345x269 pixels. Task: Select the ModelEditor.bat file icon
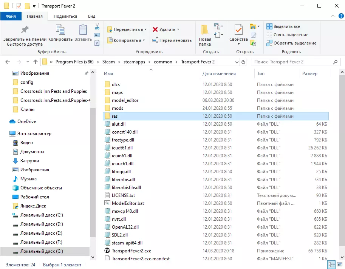tap(107, 203)
